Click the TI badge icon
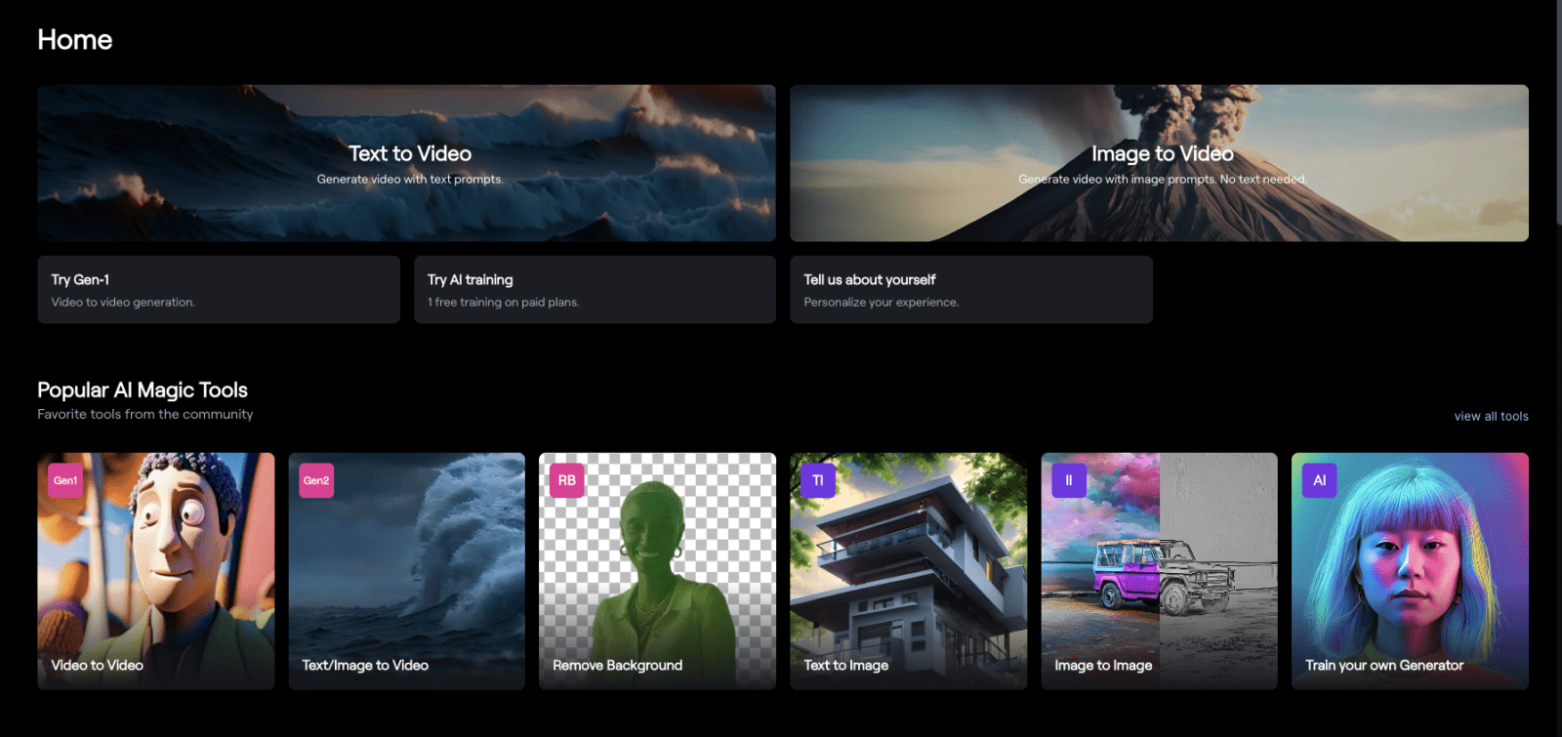This screenshot has width=1562, height=737. (x=818, y=480)
